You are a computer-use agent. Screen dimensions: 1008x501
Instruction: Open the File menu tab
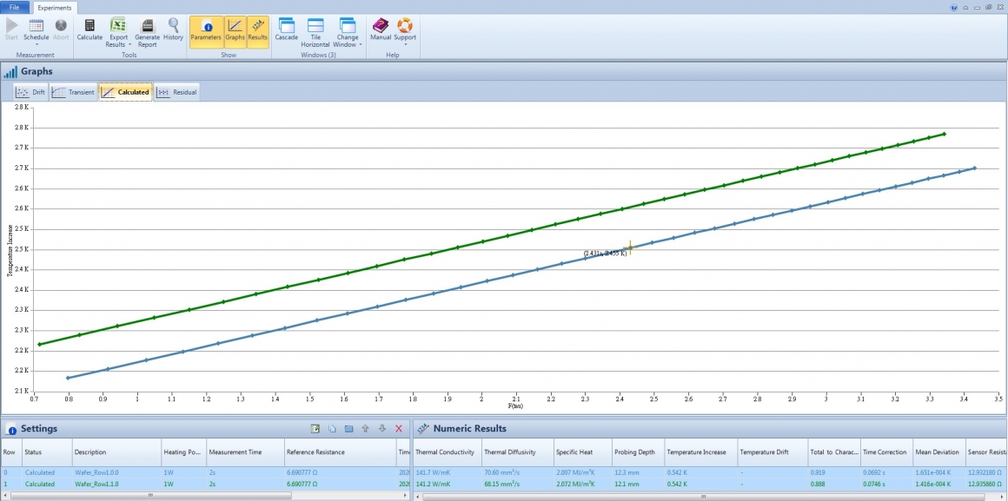(14, 7)
